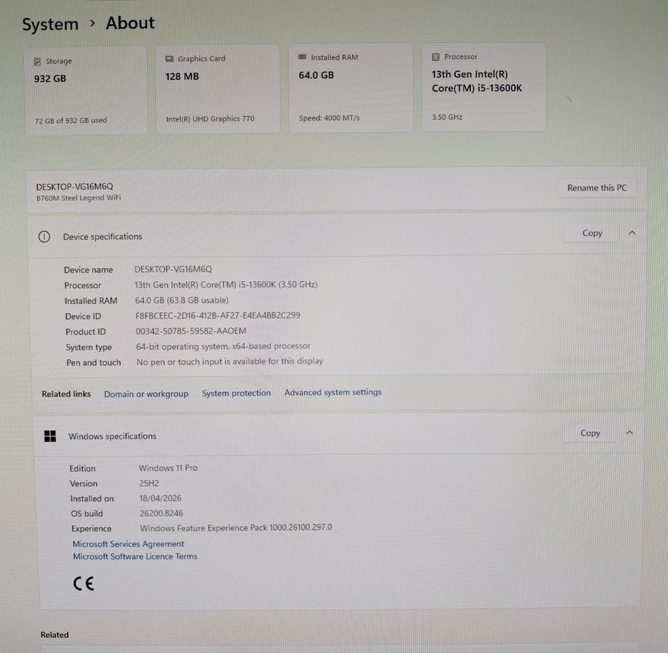
Task: Click the breadcrumb chevron between System and About
Action: pyautogui.click(x=93, y=23)
